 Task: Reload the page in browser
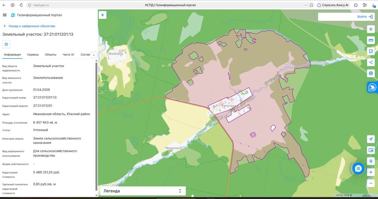[x=21, y=5]
